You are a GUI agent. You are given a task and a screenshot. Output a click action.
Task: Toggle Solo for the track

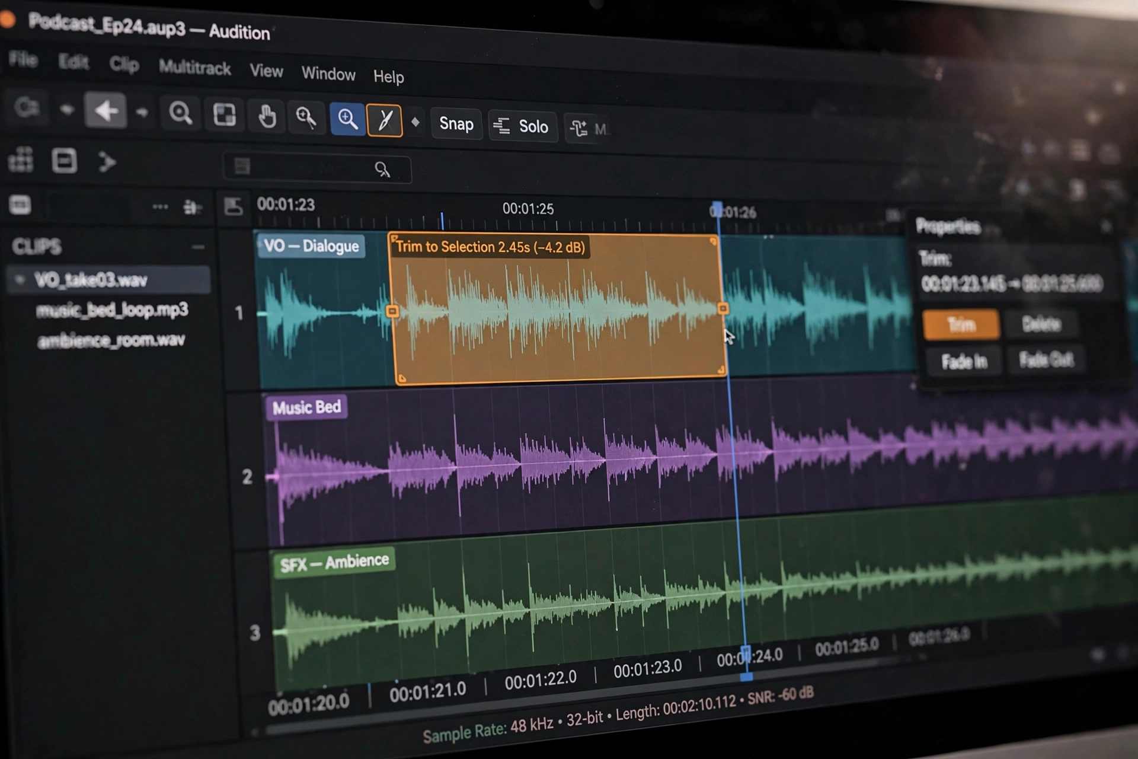click(522, 126)
